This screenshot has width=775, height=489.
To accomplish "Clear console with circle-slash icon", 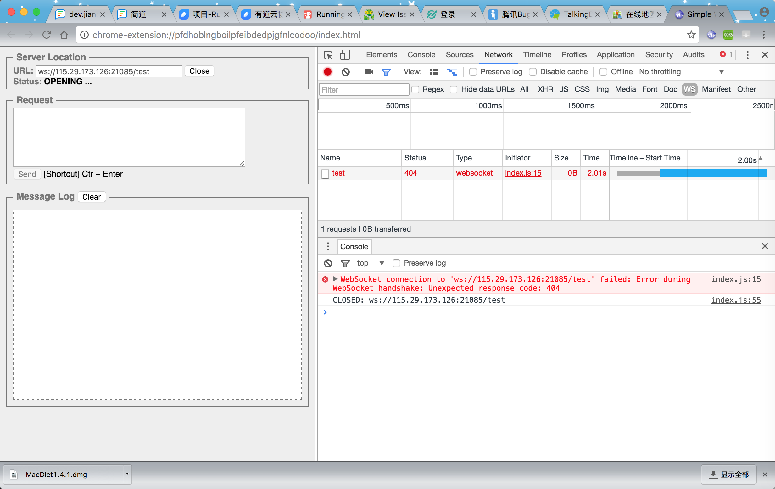I will [328, 263].
